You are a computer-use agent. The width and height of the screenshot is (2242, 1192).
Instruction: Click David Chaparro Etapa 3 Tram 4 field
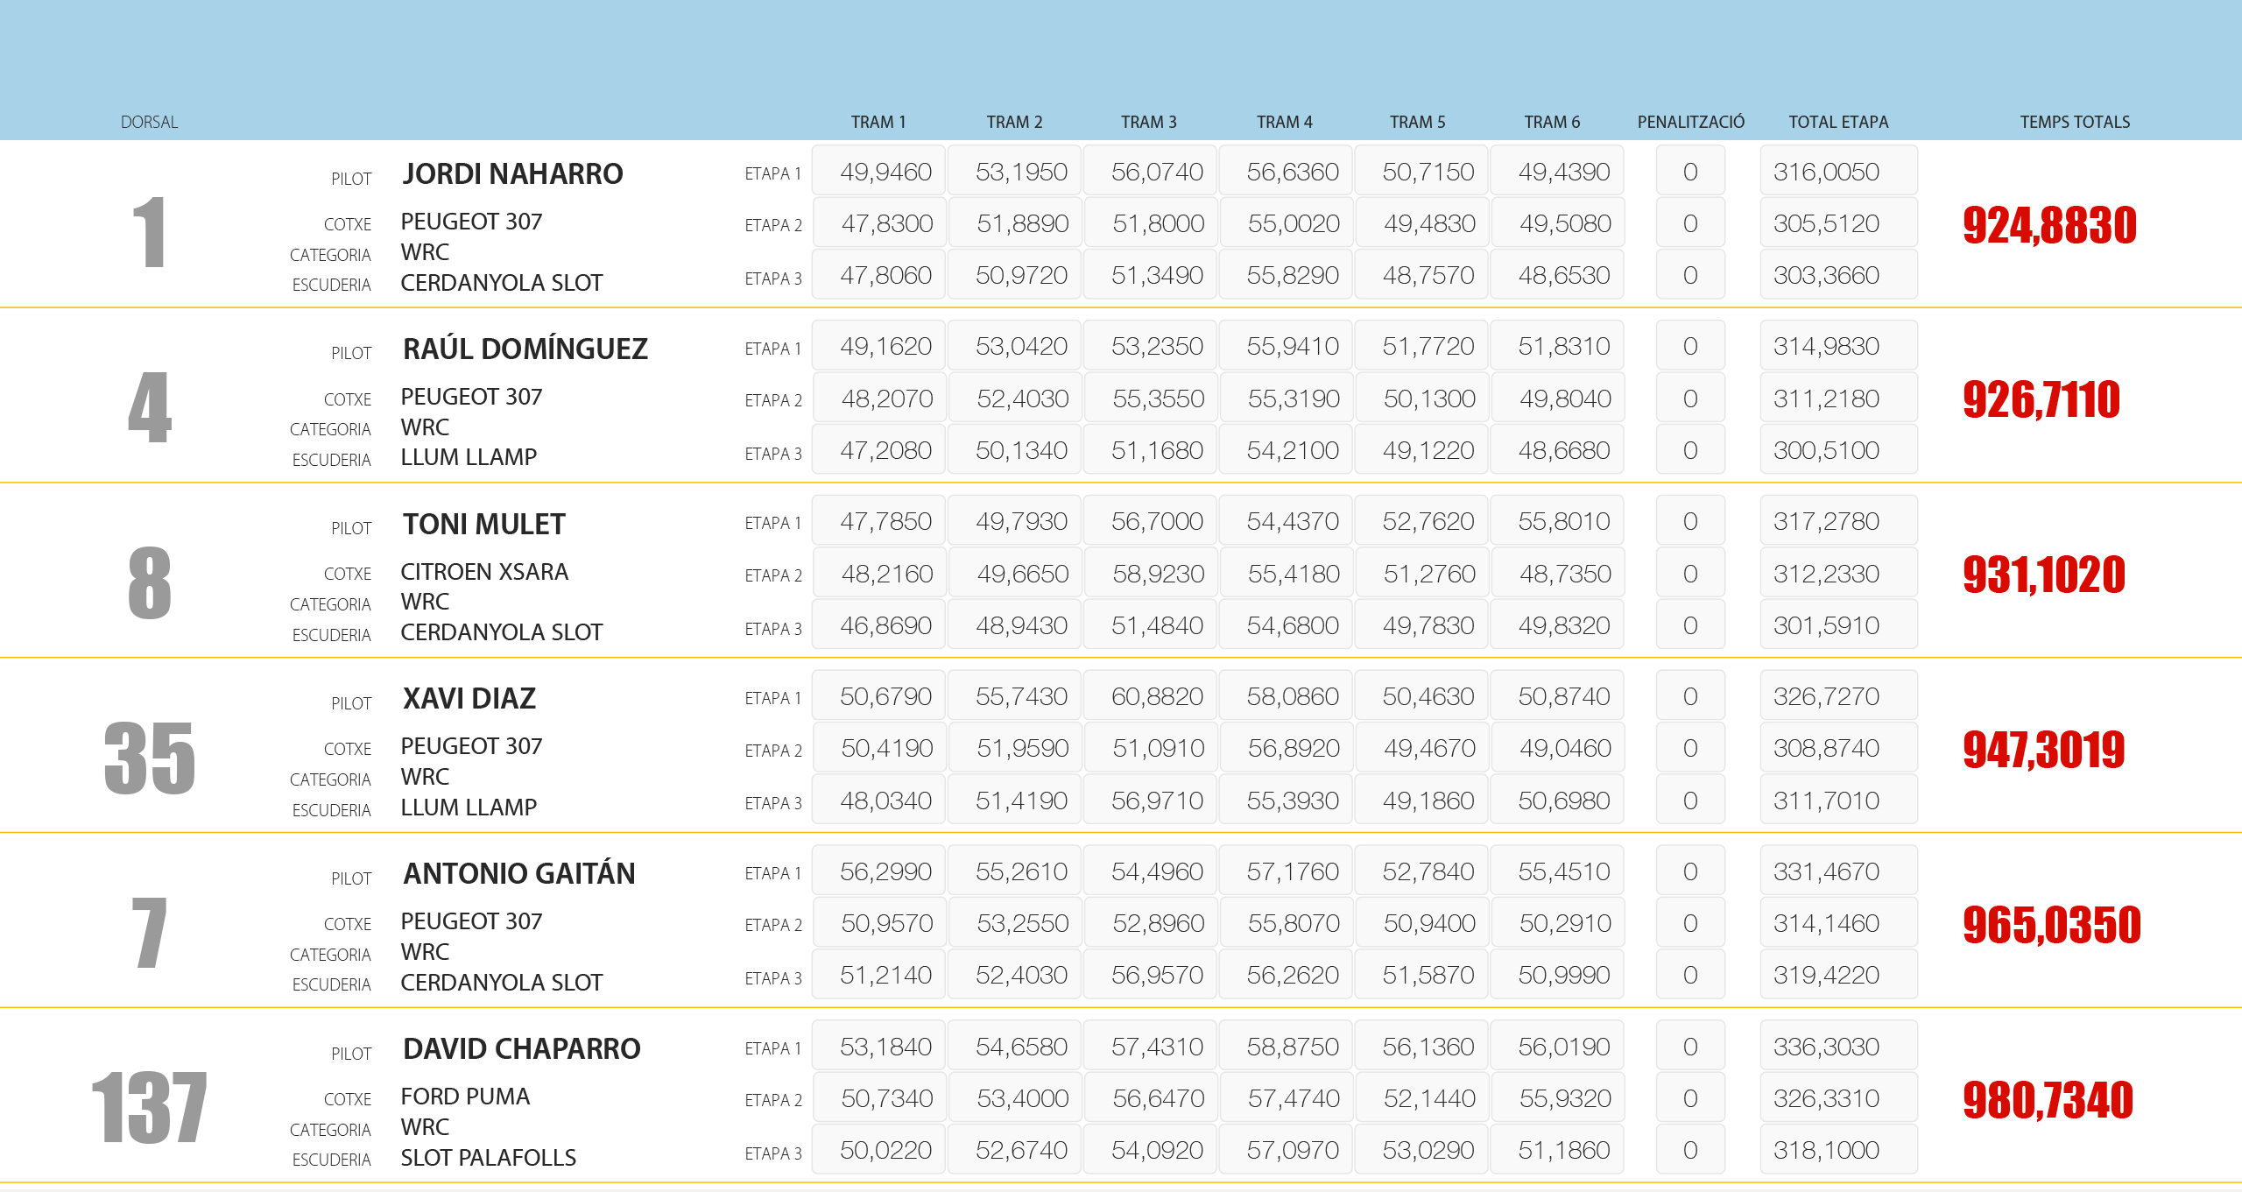tap(1285, 1150)
